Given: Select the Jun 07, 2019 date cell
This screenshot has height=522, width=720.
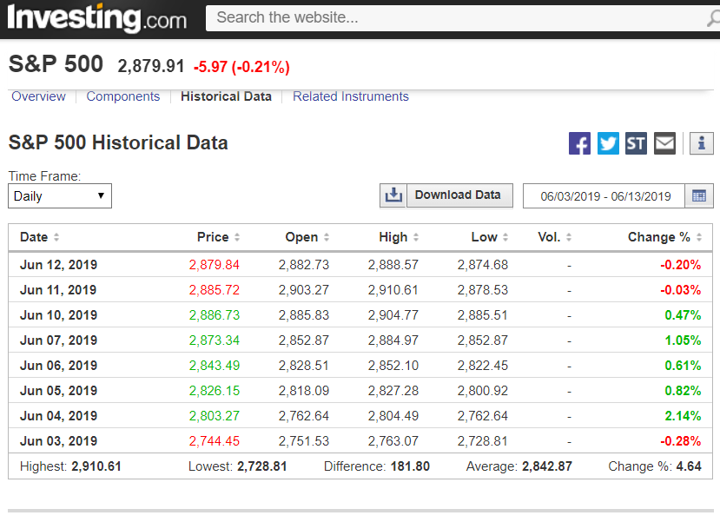Looking at the screenshot, I should 59,340.
